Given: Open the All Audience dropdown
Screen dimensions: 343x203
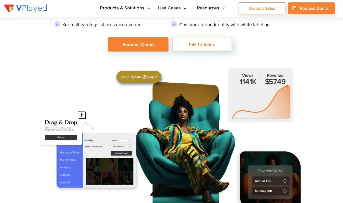Looking at the screenshot, I should (121, 146).
